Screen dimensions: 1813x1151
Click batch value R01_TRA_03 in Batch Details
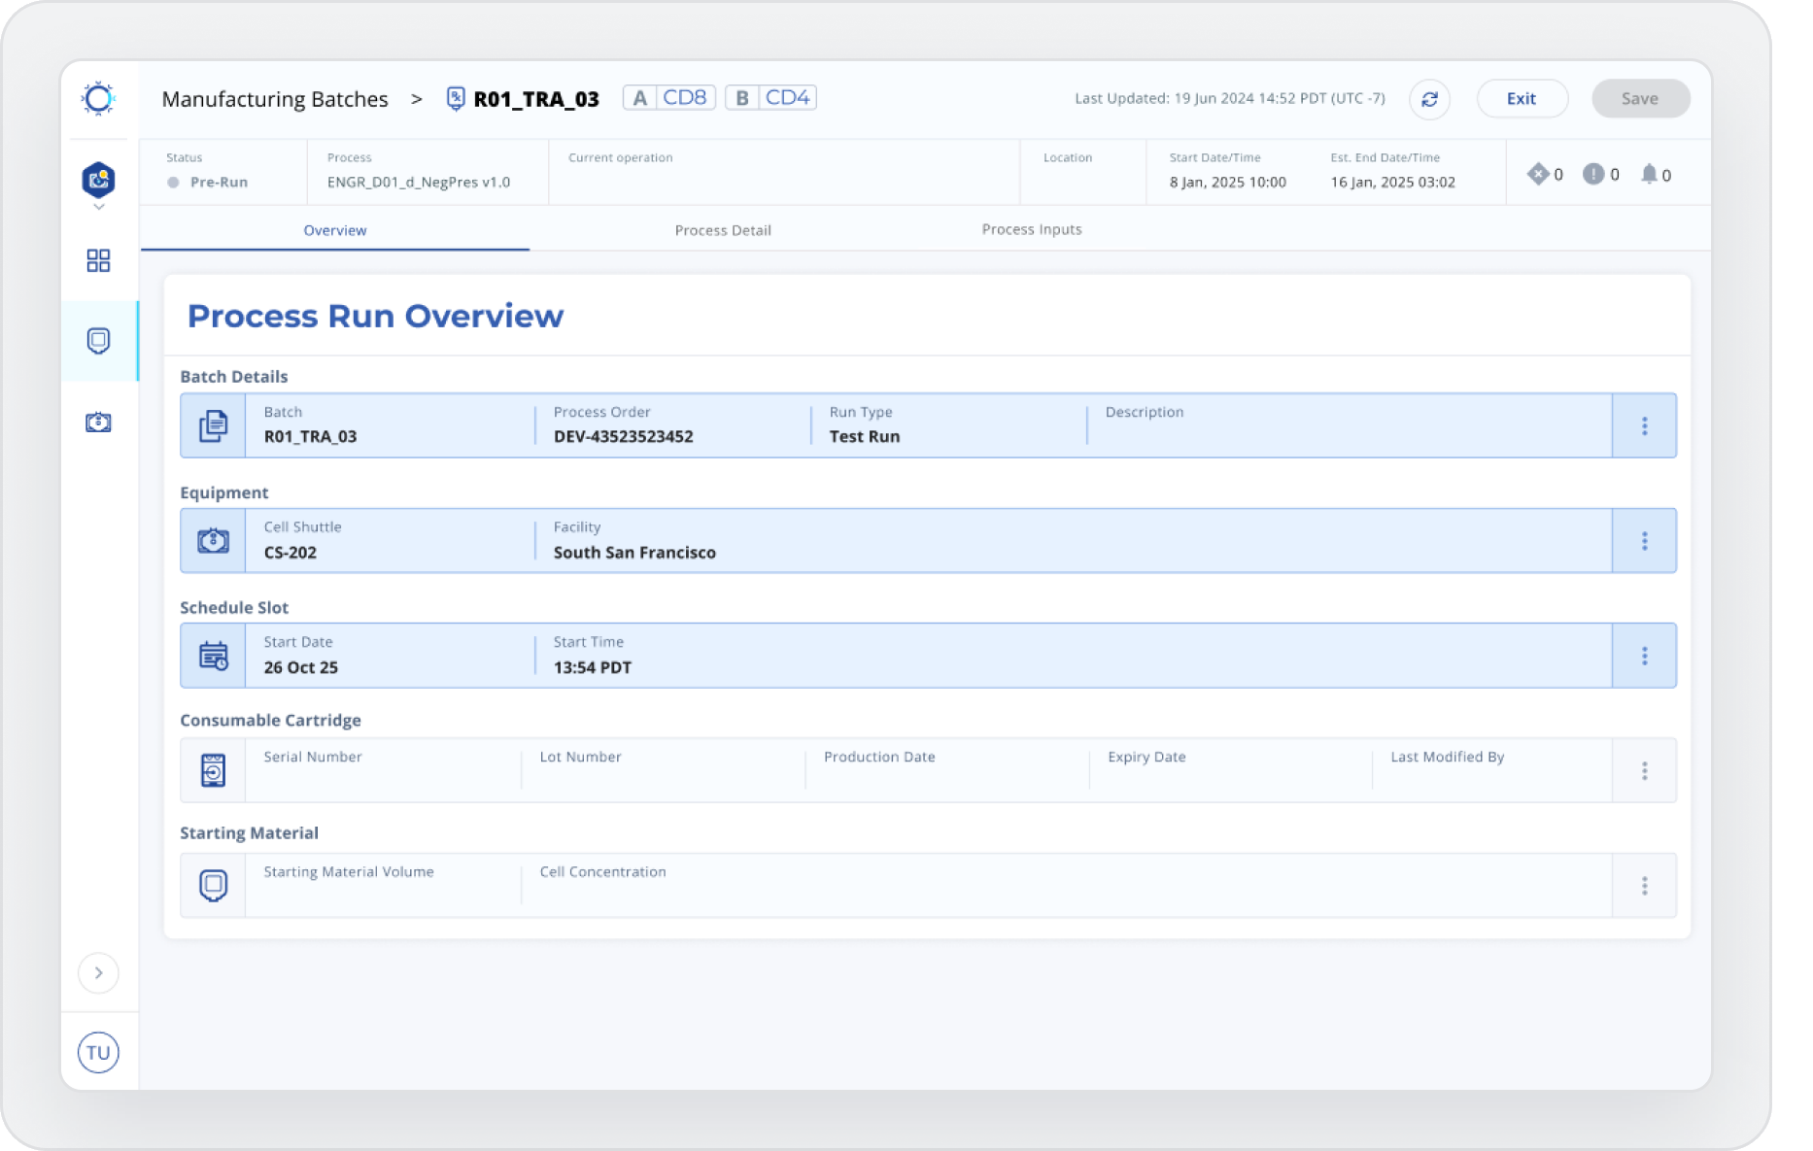311,436
